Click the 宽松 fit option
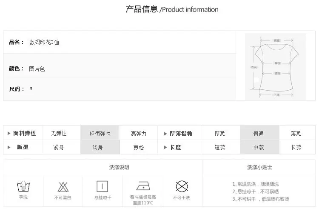The width and height of the screenshot is (319, 214). pyautogui.click(x=139, y=147)
